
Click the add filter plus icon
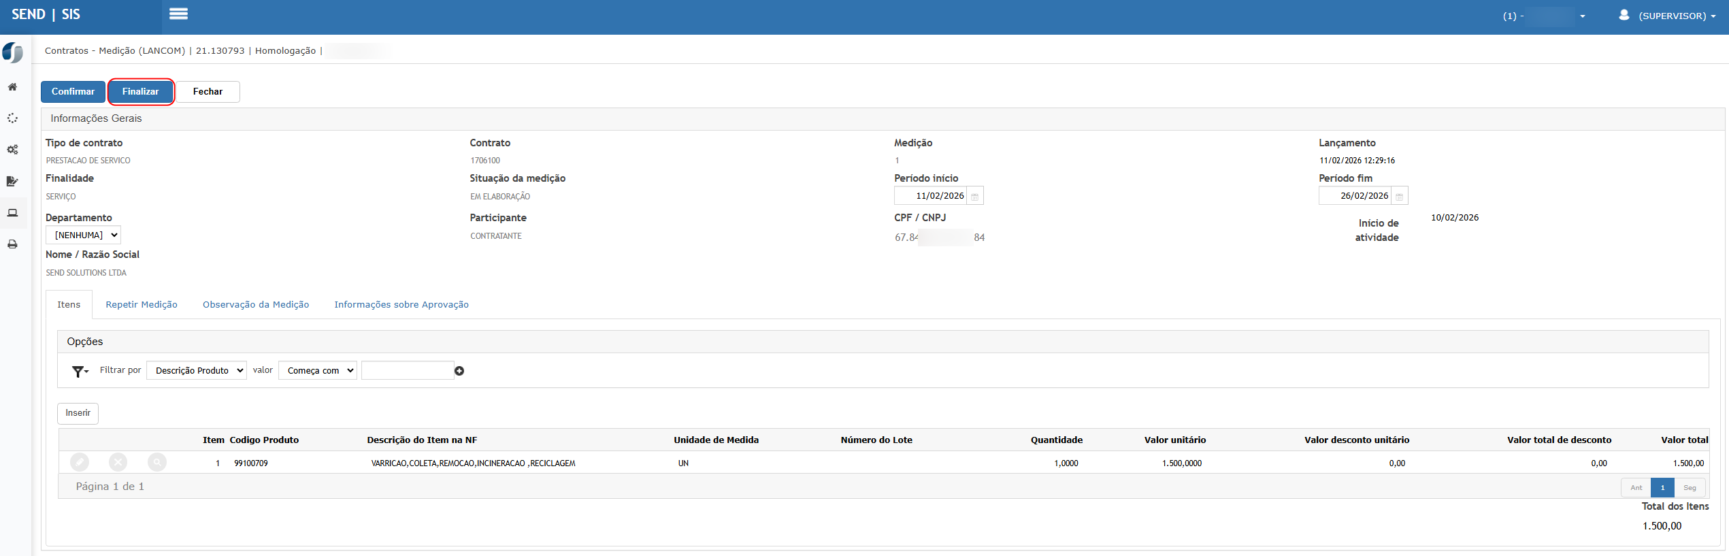pos(459,371)
